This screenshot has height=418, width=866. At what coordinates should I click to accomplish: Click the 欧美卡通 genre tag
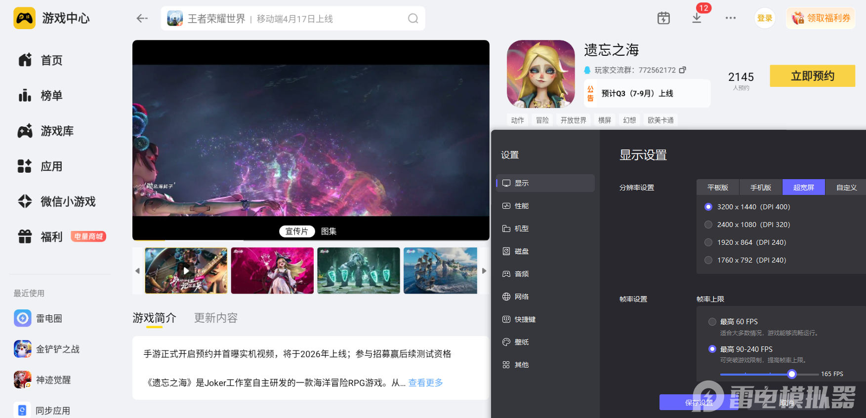[660, 120]
